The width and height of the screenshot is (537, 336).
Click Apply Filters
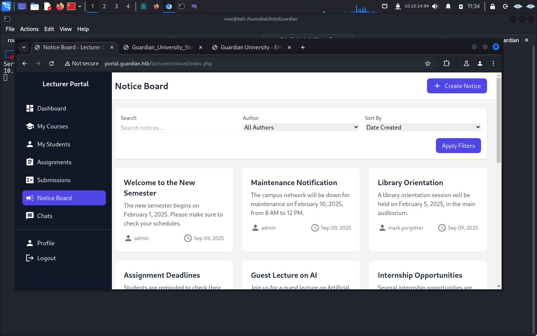pos(458,146)
